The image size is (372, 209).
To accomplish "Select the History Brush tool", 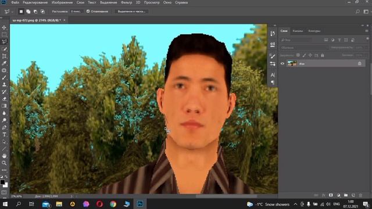I will point(4,92).
